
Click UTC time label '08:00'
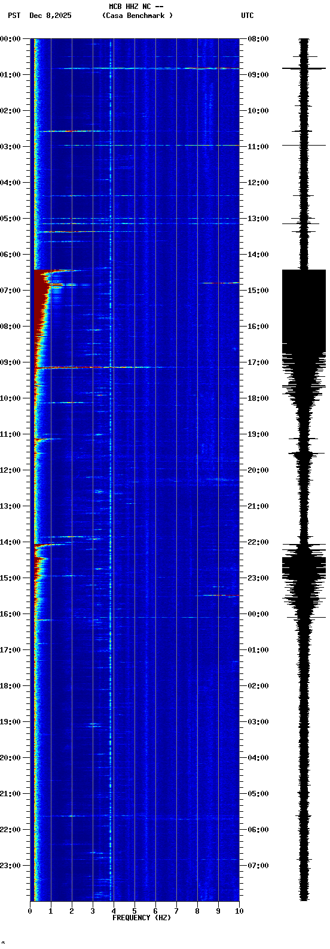[258, 39]
